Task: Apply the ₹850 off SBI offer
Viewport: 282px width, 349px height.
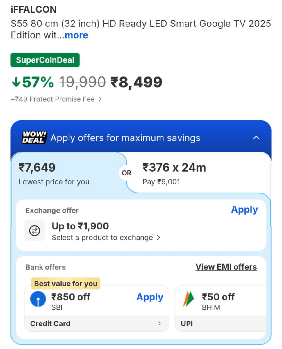Action: tap(150, 297)
